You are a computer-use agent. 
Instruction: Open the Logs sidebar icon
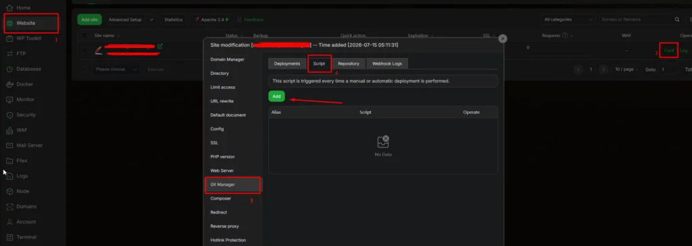pos(9,176)
